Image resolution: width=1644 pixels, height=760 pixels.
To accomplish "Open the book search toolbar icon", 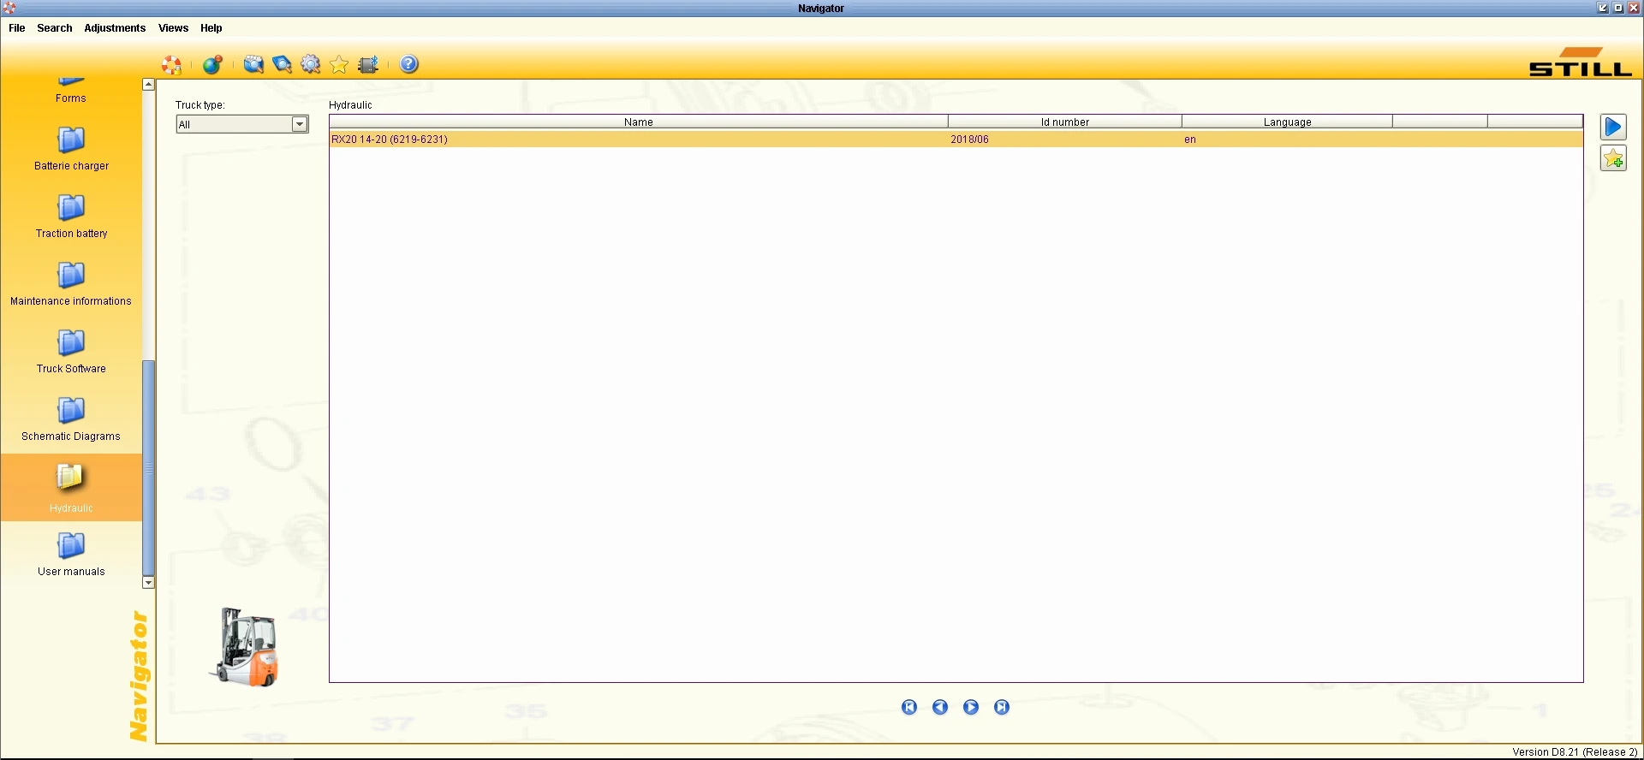I will click(x=282, y=64).
